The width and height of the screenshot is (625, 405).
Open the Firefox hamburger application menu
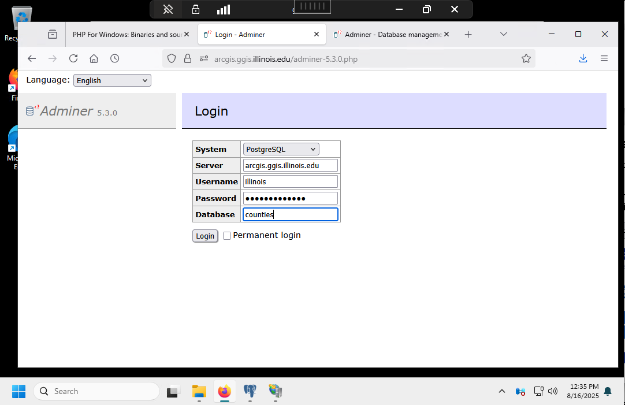[604, 58]
